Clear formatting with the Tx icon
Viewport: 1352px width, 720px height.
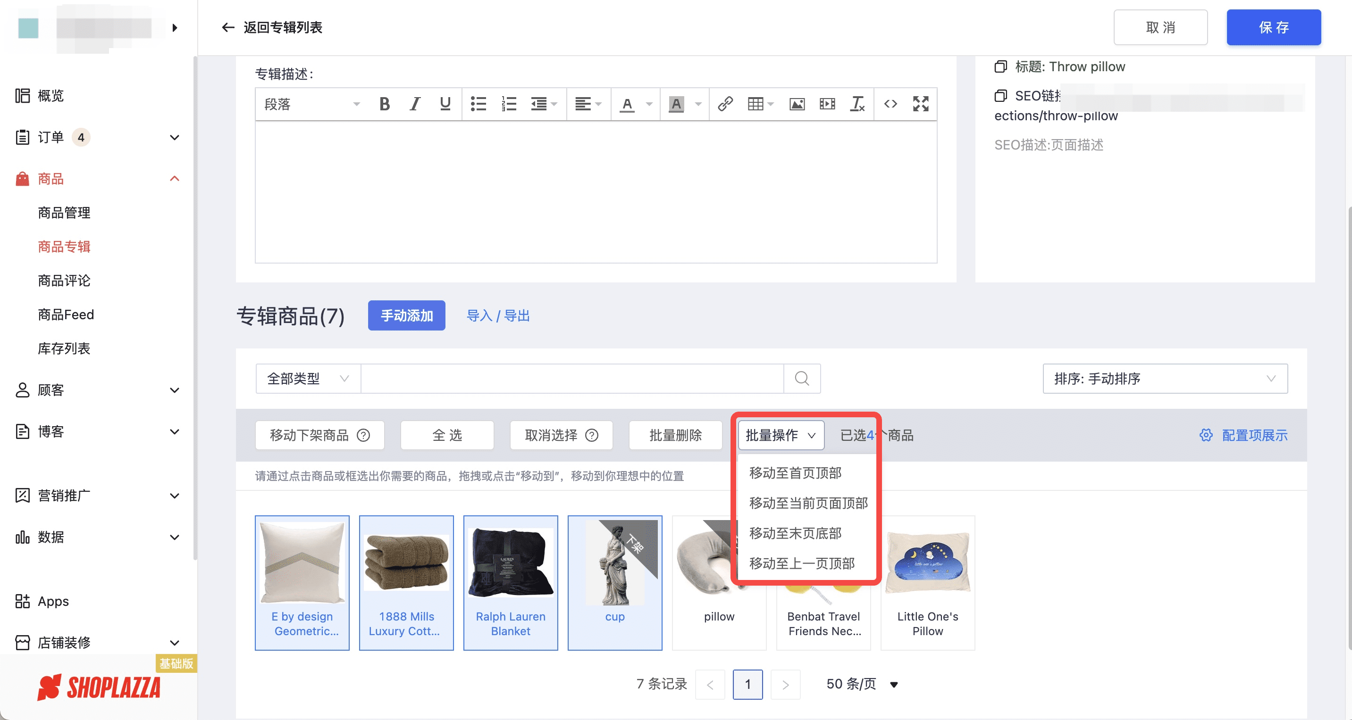point(857,104)
